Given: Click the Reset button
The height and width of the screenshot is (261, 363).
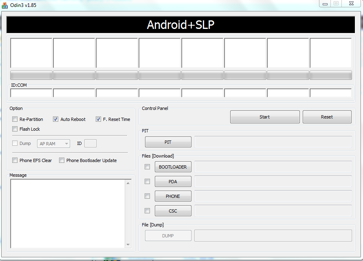Looking at the screenshot, I should pos(327,117).
